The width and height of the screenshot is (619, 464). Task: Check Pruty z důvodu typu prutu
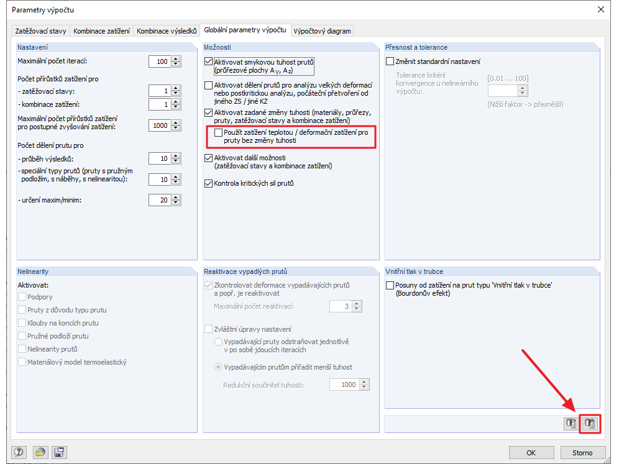pos(22,310)
